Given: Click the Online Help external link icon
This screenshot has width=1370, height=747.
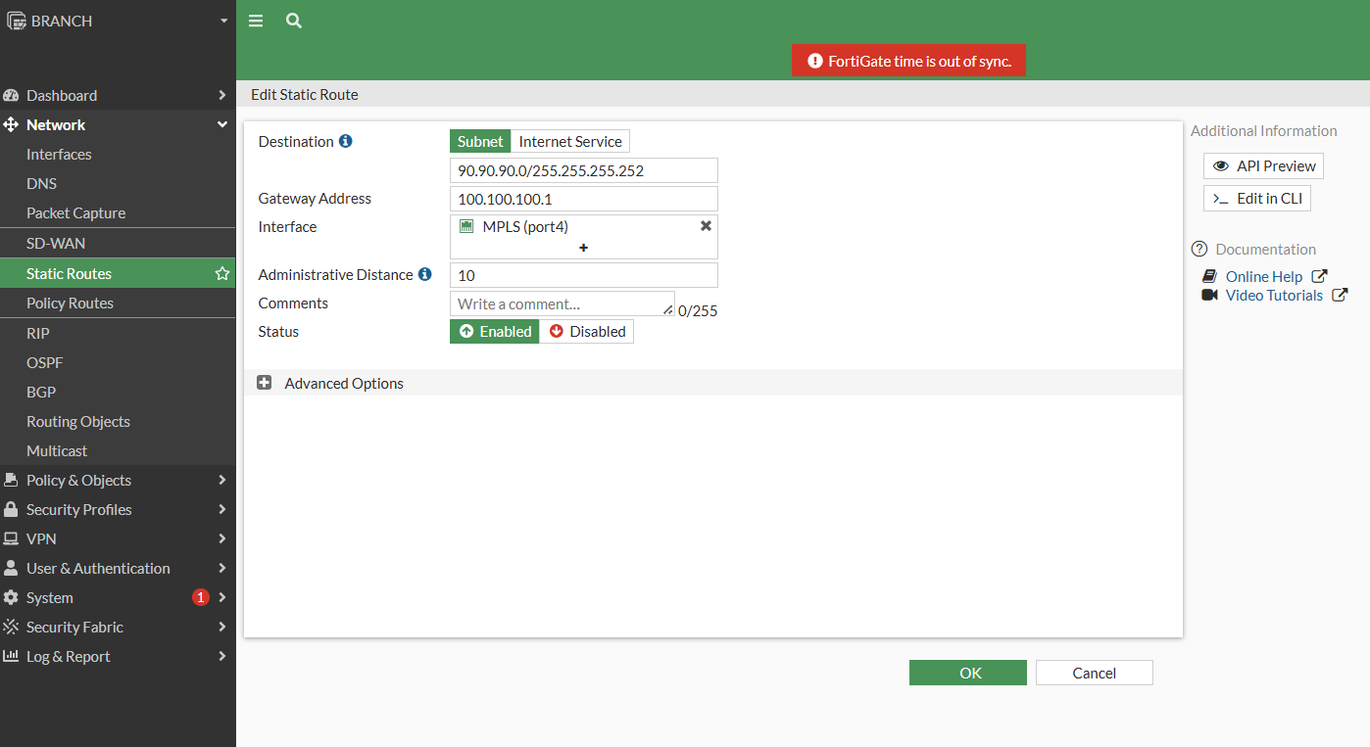Looking at the screenshot, I should coord(1319,276).
